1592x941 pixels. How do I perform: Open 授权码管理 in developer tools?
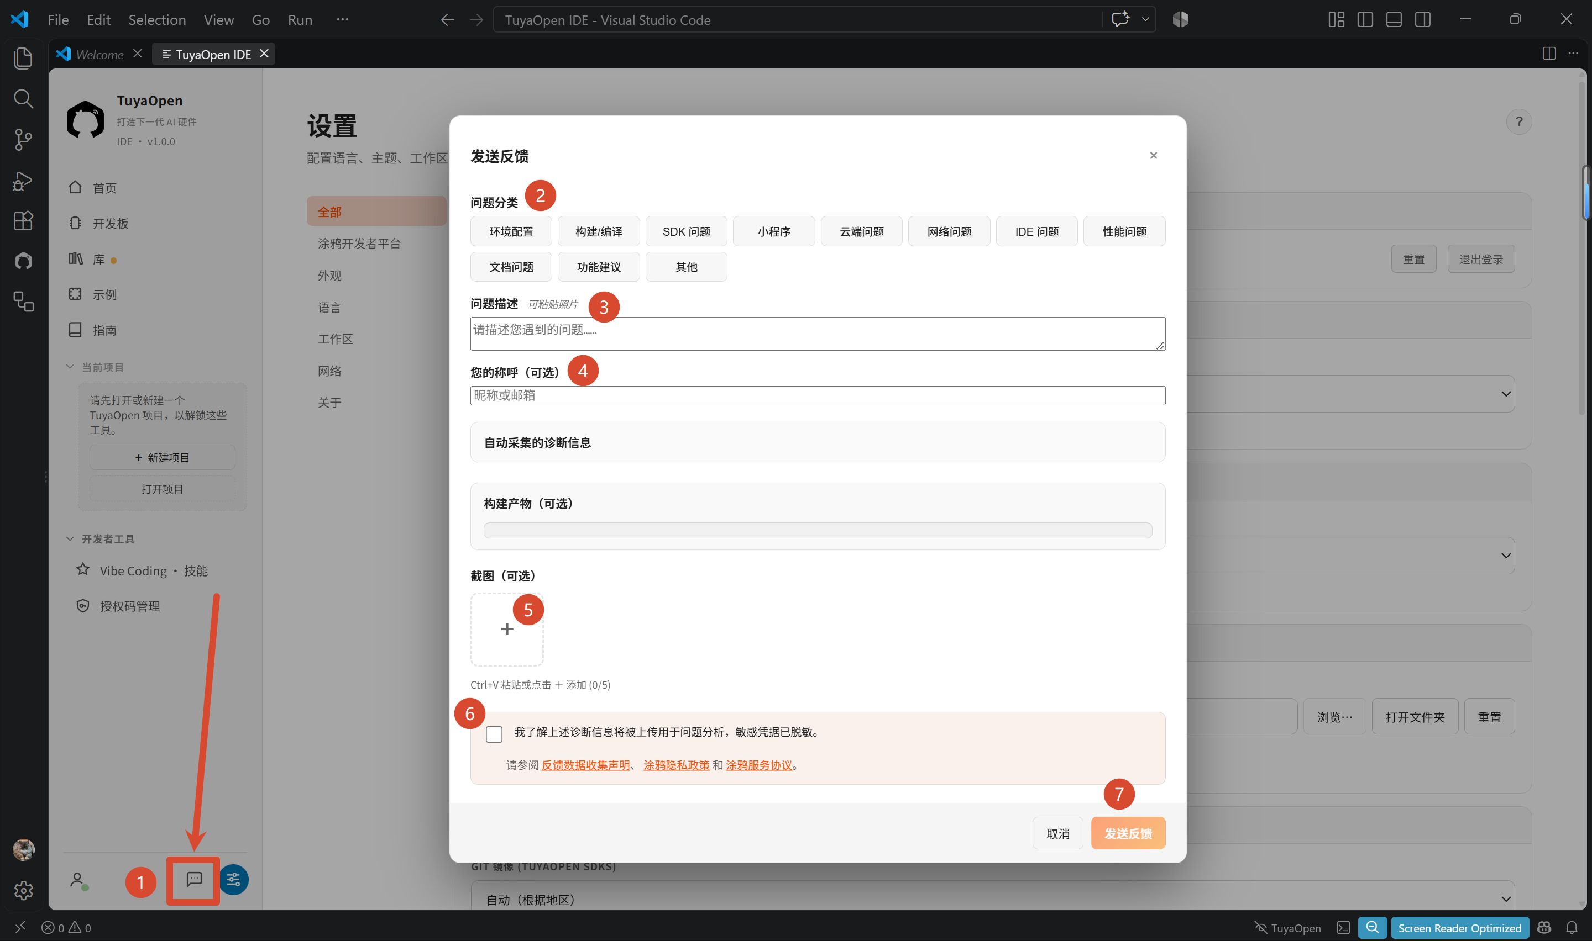129,606
